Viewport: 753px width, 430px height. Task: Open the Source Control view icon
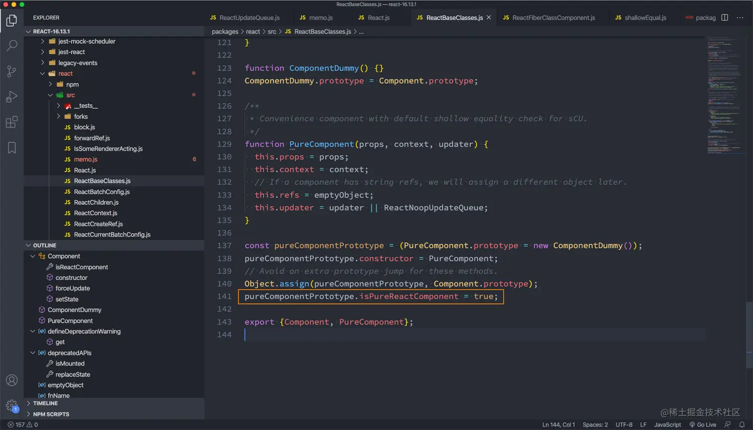(x=11, y=71)
